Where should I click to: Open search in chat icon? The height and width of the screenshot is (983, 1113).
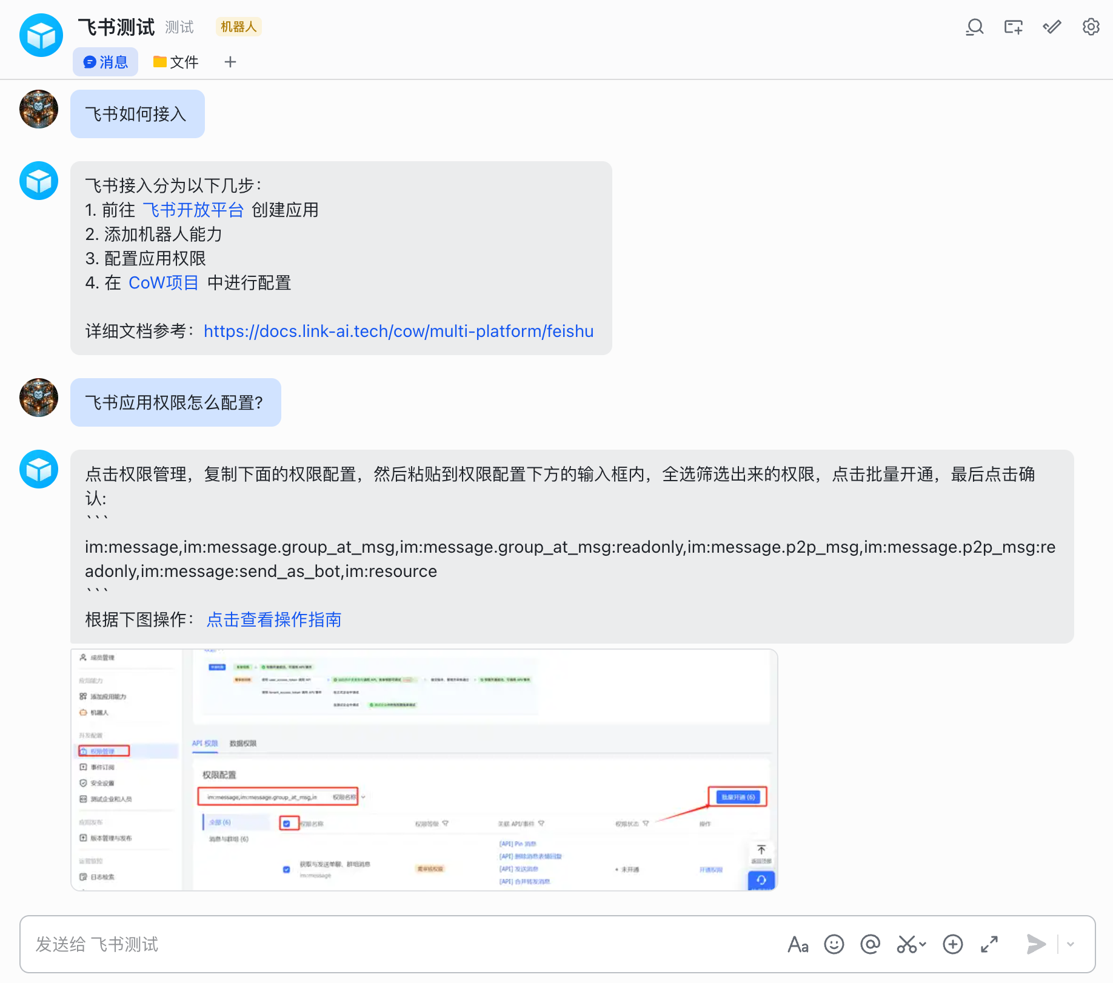click(x=974, y=27)
